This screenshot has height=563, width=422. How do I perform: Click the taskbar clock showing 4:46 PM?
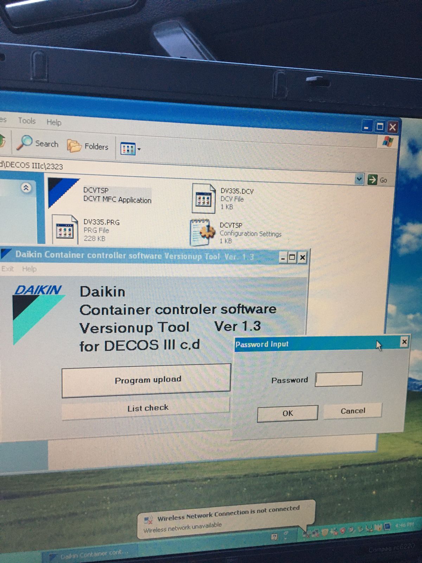tap(404, 525)
